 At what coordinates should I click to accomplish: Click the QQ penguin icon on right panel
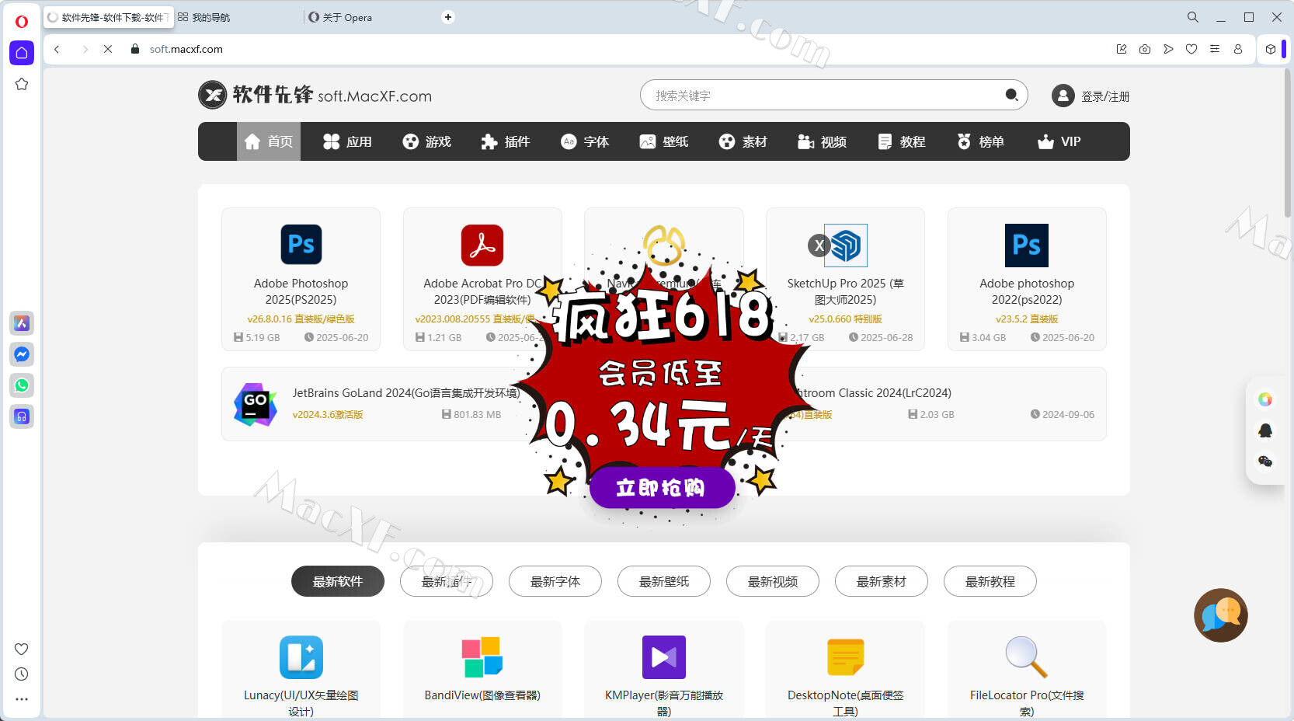click(1265, 430)
